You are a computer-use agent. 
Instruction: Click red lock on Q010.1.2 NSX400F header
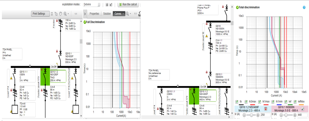[x=266, y=109]
